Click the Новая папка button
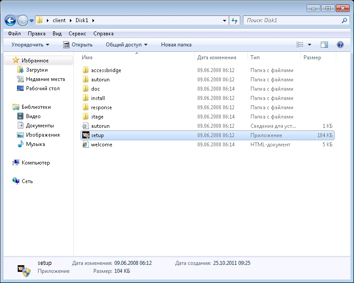The height and width of the screenshot is (283, 354). point(176,45)
